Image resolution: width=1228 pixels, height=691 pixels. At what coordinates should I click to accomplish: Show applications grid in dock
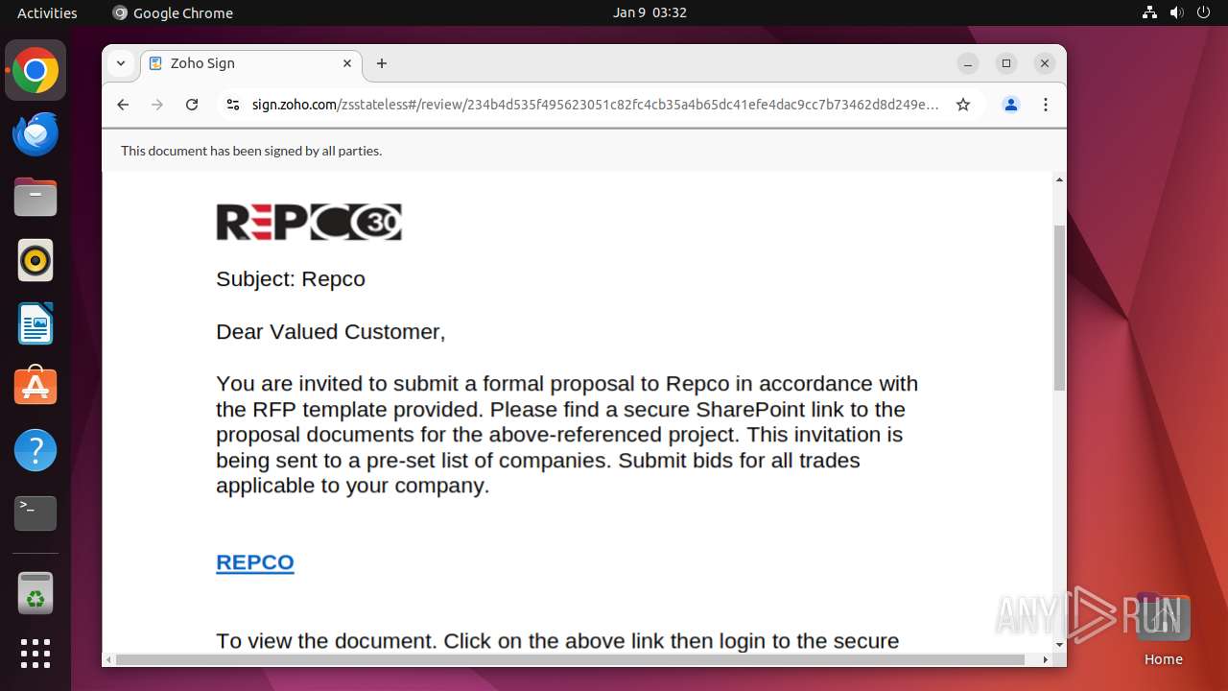coord(35,654)
